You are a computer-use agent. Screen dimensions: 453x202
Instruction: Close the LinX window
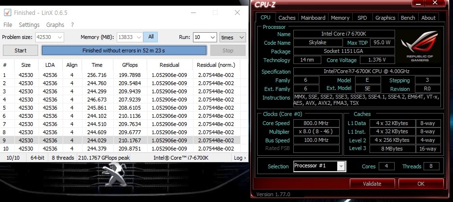click(237, 13)
